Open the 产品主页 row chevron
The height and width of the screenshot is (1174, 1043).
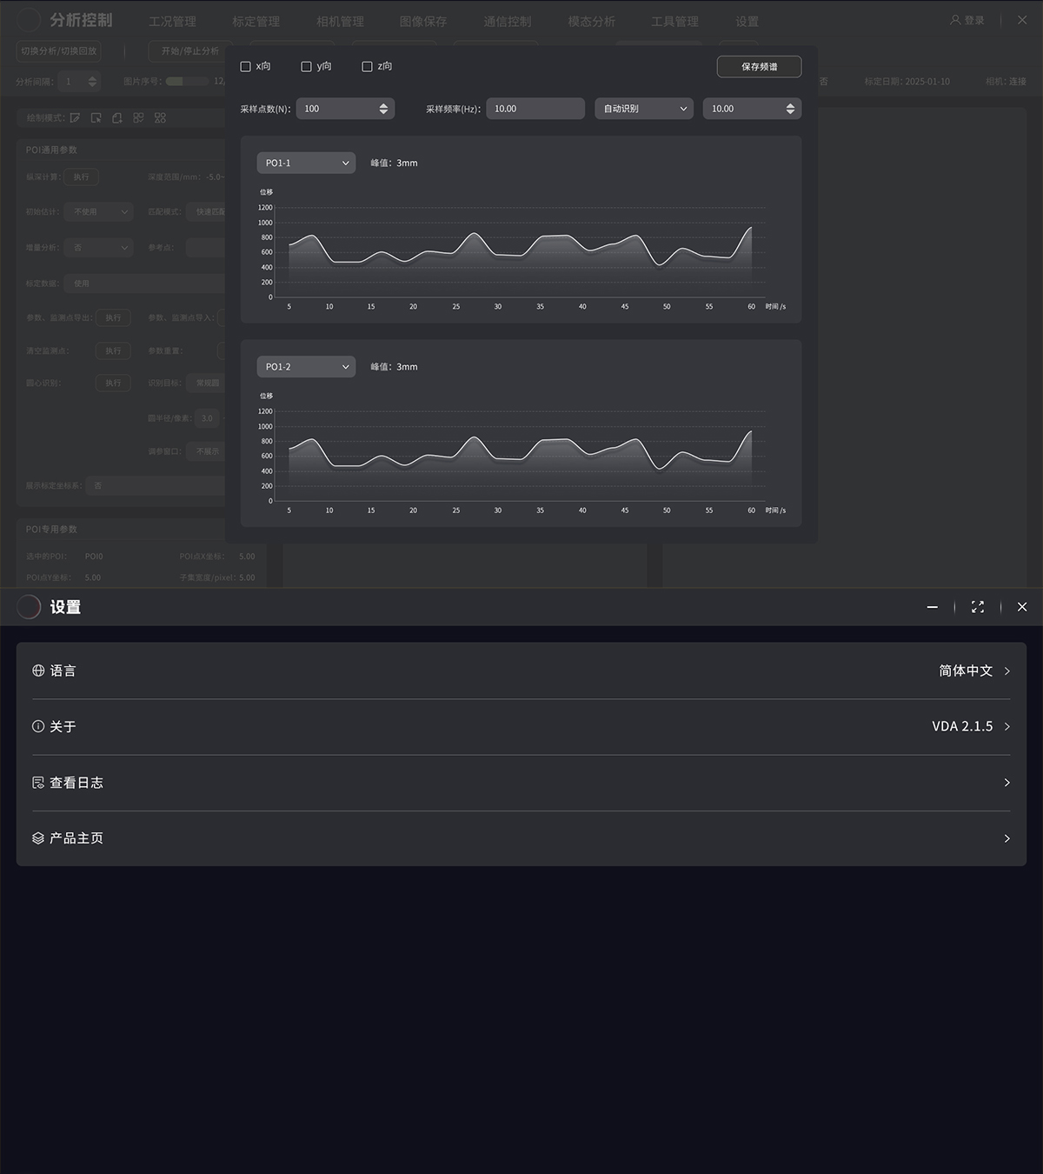[1006, 838]
